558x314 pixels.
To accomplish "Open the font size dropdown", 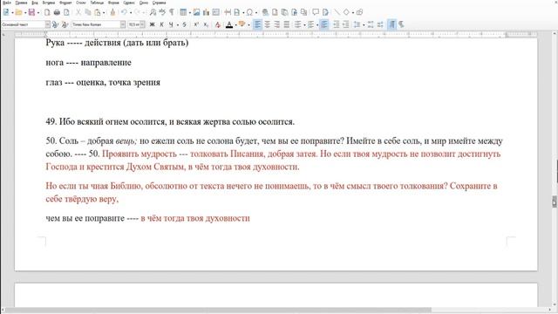I will click(x=142, y=24).
